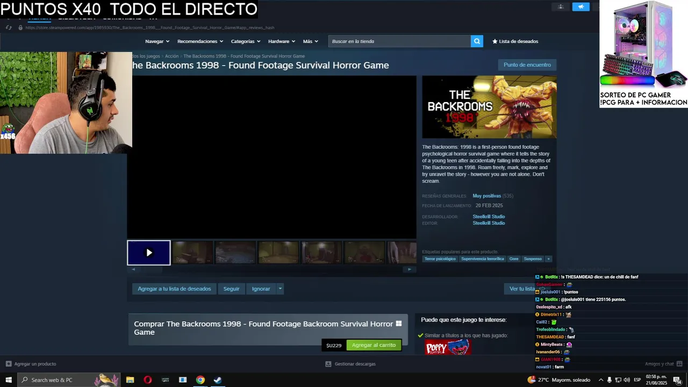The width and height of the screenshot is (688, 387).
Task: Open the Poppy Playtime similar game thumbnail
Action: coord(448,347)
